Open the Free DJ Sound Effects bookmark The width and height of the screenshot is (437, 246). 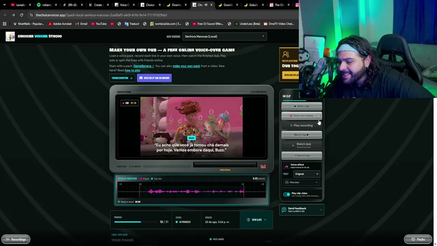pyautogui.click(x=208, y=24)
